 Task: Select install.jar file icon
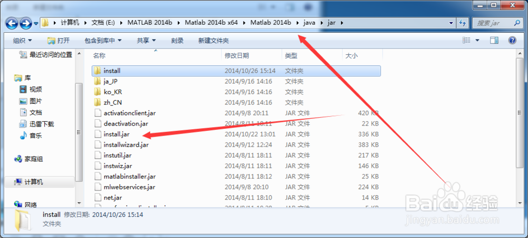tap(98, 134)
